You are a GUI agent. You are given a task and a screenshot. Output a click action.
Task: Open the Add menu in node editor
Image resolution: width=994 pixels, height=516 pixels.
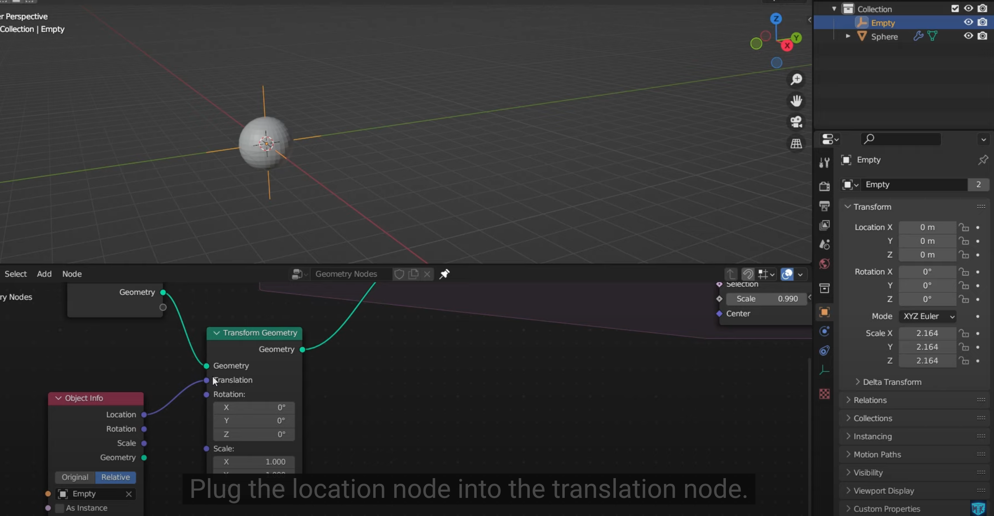[x=44, y=274]
